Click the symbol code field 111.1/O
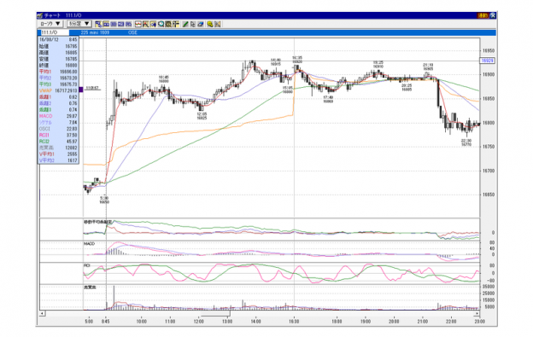Image resolution: width=533 pixels, height=337 pixels. (55, 32)
